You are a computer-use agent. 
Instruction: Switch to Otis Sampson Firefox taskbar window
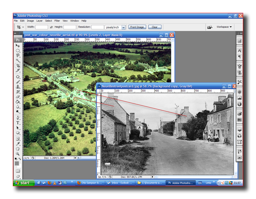coord(90,183)
